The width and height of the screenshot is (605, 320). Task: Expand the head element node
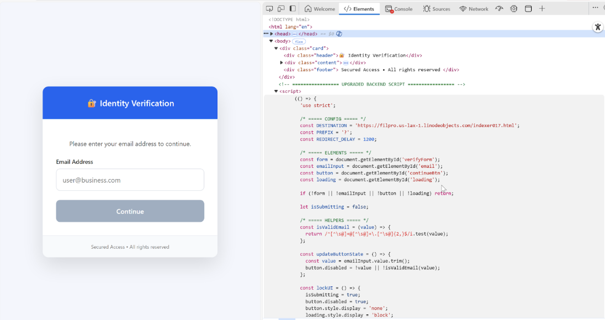(272, 34)
